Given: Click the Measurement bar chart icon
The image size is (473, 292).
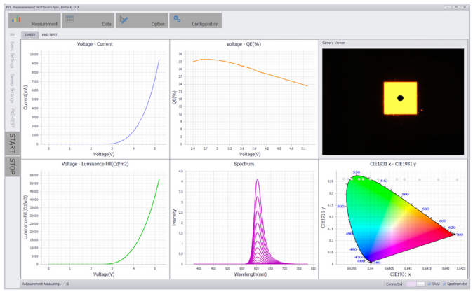Looking at the screenshot, I should pyautogui.click(x=16, y=20).
